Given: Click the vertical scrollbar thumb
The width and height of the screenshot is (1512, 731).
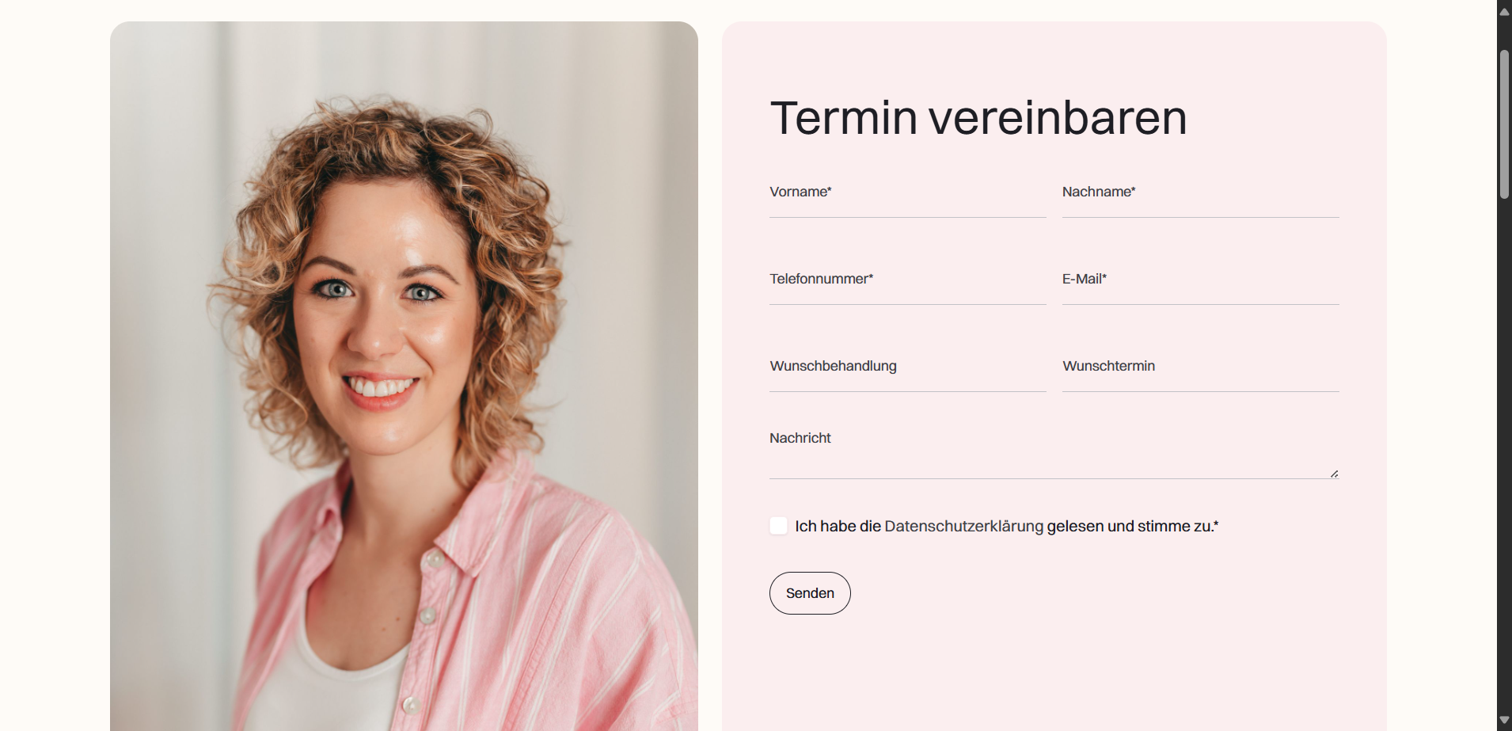Looking at the screenshot, I should pos(1504,124).
